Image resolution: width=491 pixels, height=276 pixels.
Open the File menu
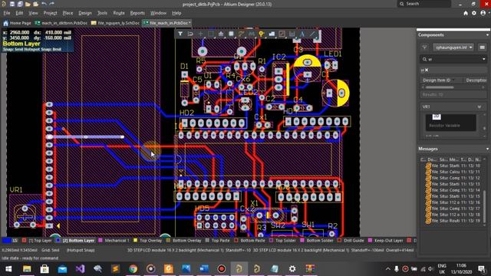pos(7,13)
